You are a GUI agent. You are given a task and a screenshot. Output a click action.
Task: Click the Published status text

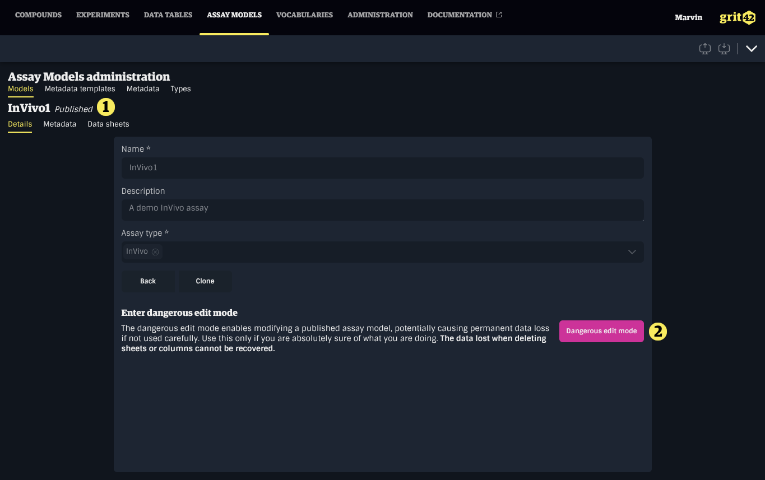pyautogui.click(x=73, y=109)
